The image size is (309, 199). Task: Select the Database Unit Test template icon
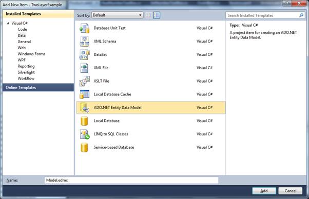point(85,28)
